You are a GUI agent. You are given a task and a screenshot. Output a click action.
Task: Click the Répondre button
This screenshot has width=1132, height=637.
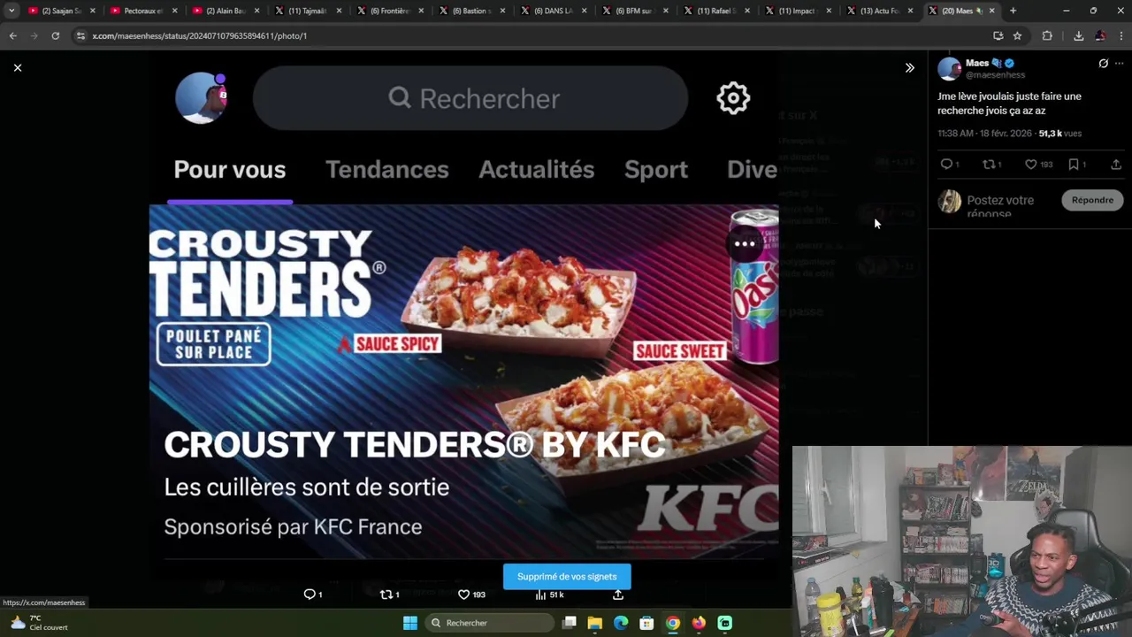click(x=1092, y=200)
